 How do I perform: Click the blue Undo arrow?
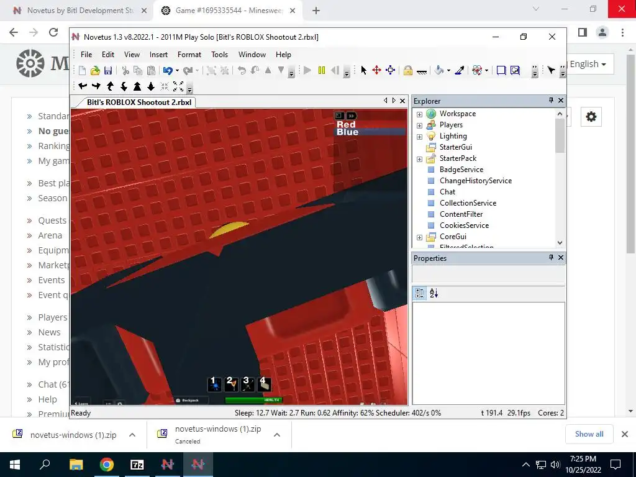pos(168,71)
